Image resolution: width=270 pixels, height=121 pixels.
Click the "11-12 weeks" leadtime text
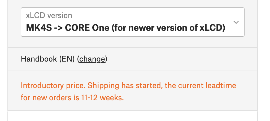pos(93,98)
